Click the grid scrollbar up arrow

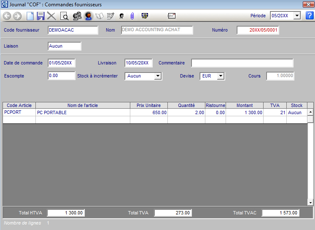click(310, 112)
